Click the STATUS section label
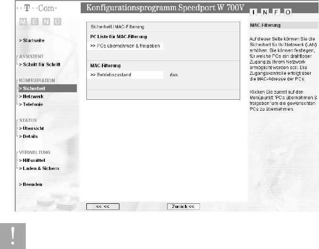319x249 pixels. [x=28, y=120]
